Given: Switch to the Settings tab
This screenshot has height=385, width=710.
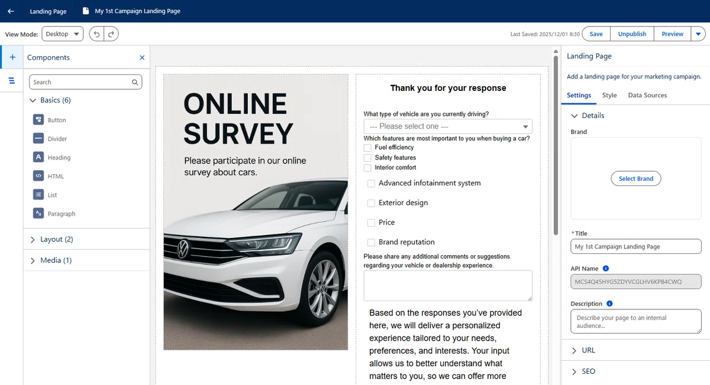Looking at the screenshot, I should [579, 95].
